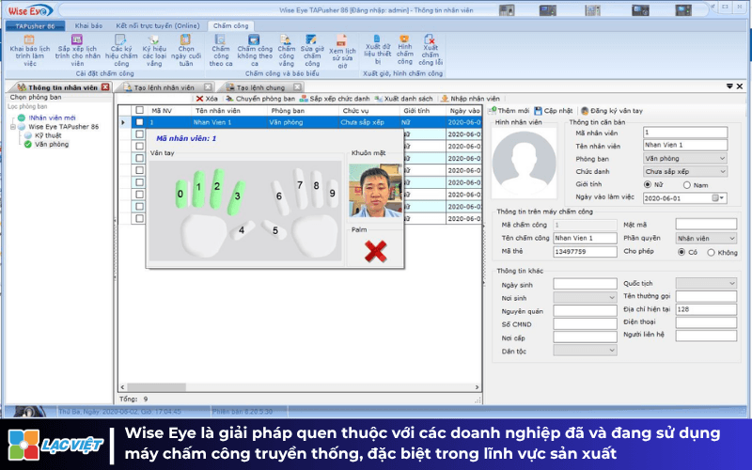Switch to Tạo lệnh chung document tab
The height and width of the screenshot is (470, 752).
pos(260,87)
